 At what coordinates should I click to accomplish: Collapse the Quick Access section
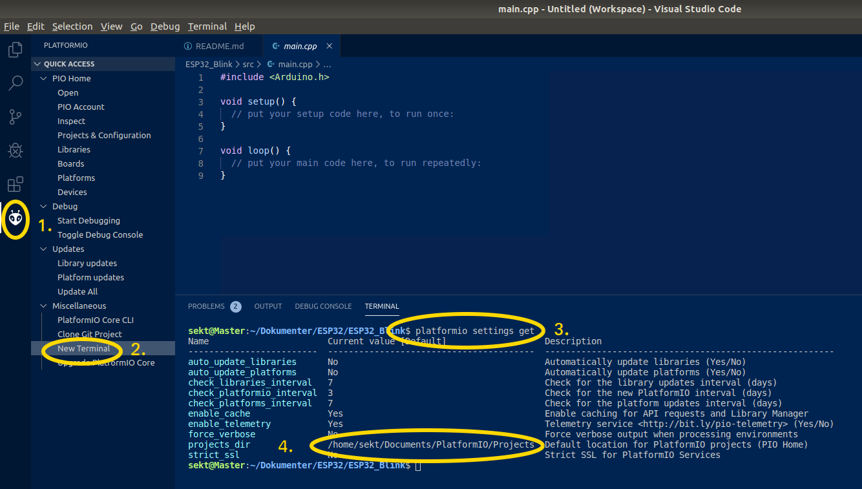[37, 64]
